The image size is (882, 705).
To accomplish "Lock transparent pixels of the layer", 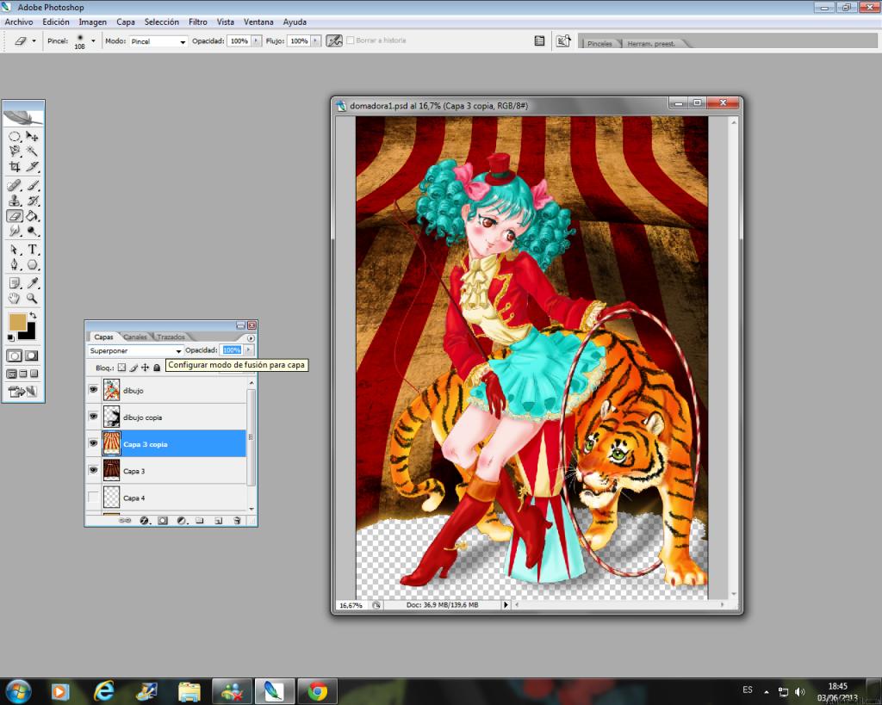I will point(121,368).
